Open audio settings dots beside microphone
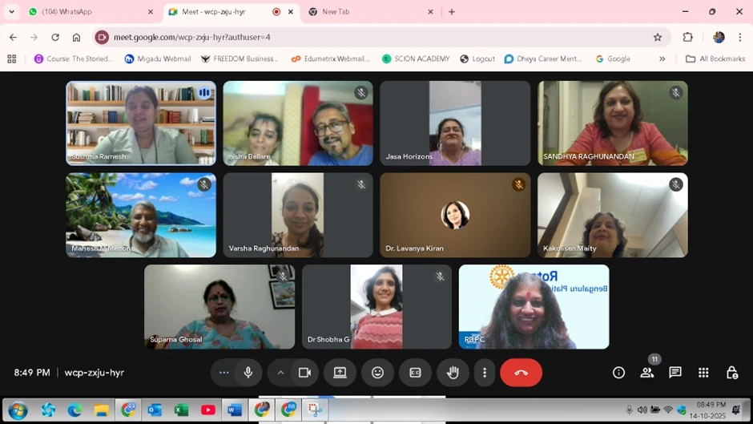753x424 pixels. click(x=224, y=373)
